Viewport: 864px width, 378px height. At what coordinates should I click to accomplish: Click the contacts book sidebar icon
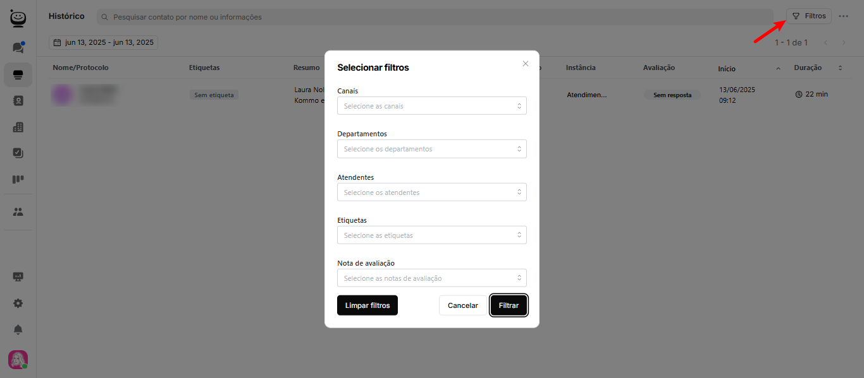(18, 101)
